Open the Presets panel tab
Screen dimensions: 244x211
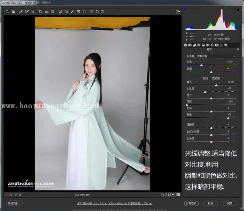221,45
